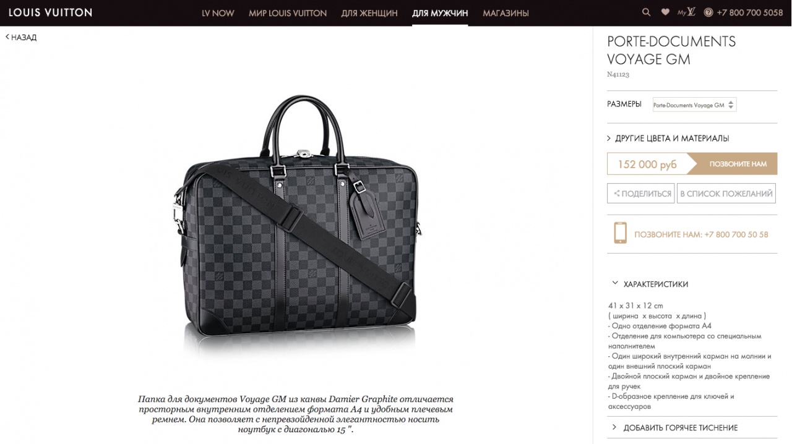Open wishlist via the heart icon

[665, 12]
